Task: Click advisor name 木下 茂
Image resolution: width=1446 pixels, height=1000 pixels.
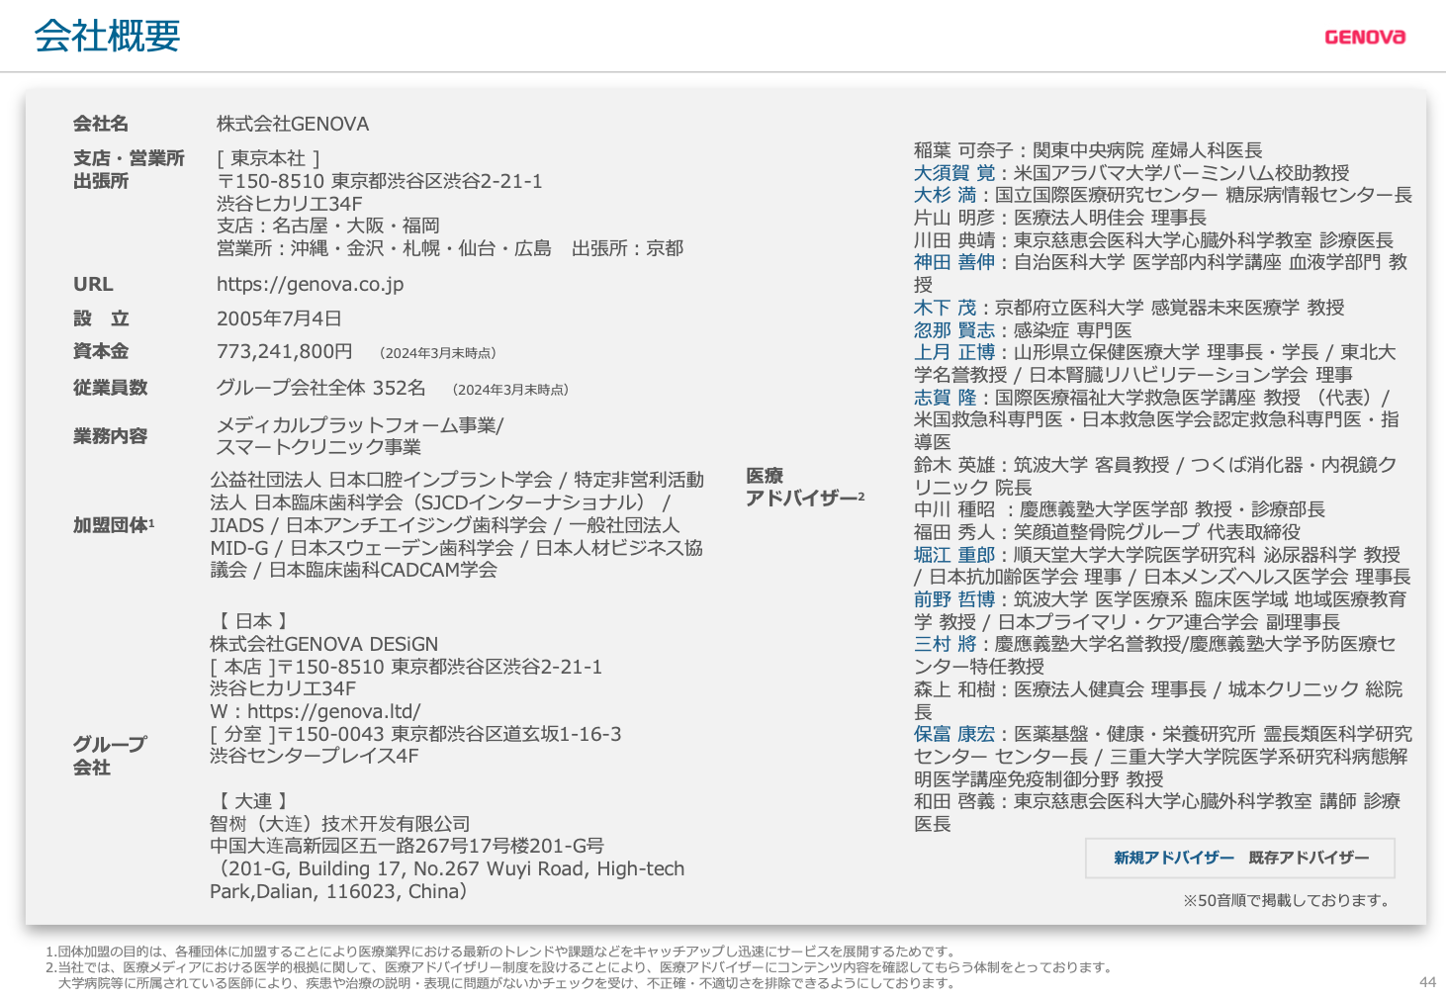Action: [x=945, y=308]
